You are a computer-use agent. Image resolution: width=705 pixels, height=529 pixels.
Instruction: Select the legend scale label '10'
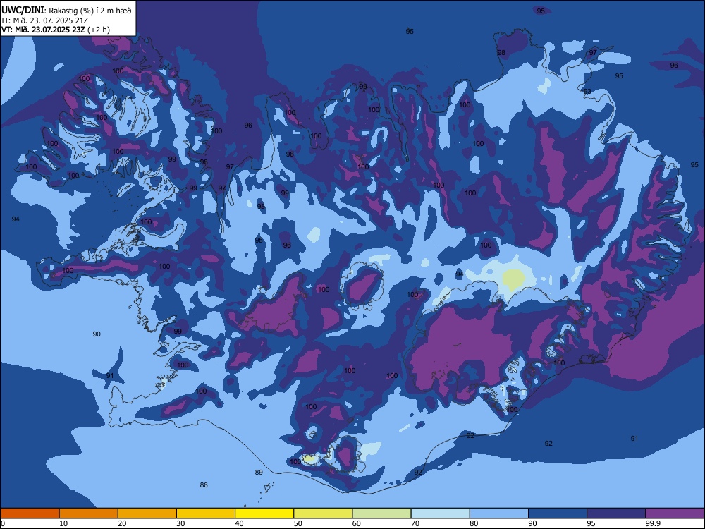pos(63,523)
